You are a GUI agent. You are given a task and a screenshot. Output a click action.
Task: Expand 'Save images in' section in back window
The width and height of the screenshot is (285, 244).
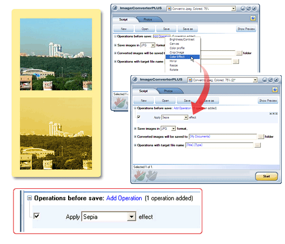tap(115, 45)
